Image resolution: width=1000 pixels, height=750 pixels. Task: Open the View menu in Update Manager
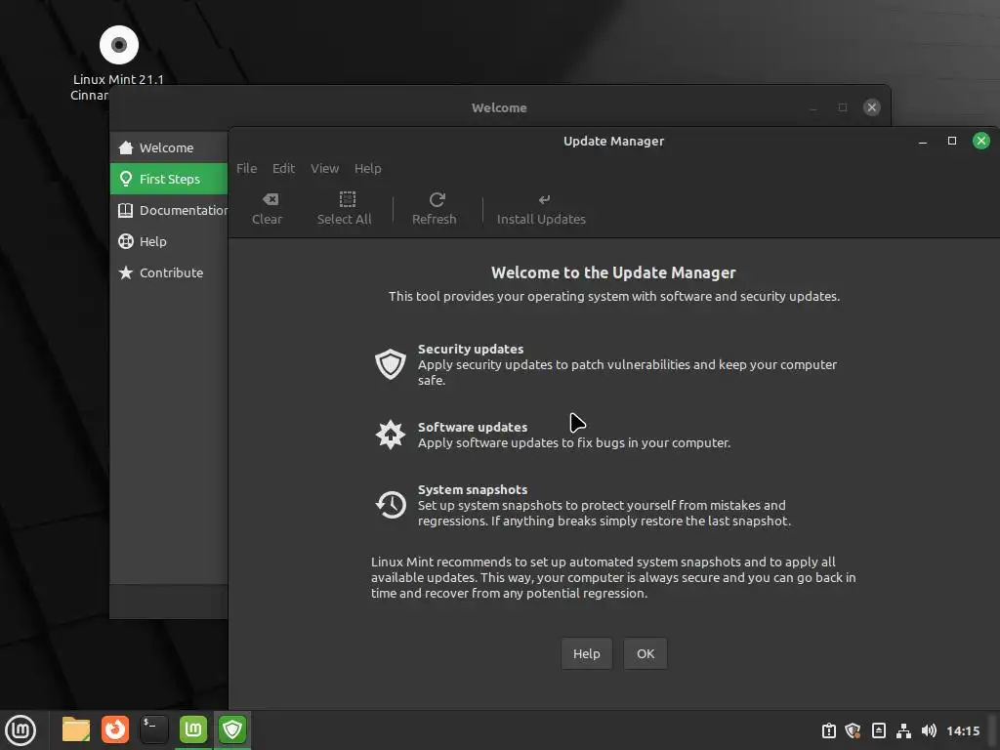324,168
